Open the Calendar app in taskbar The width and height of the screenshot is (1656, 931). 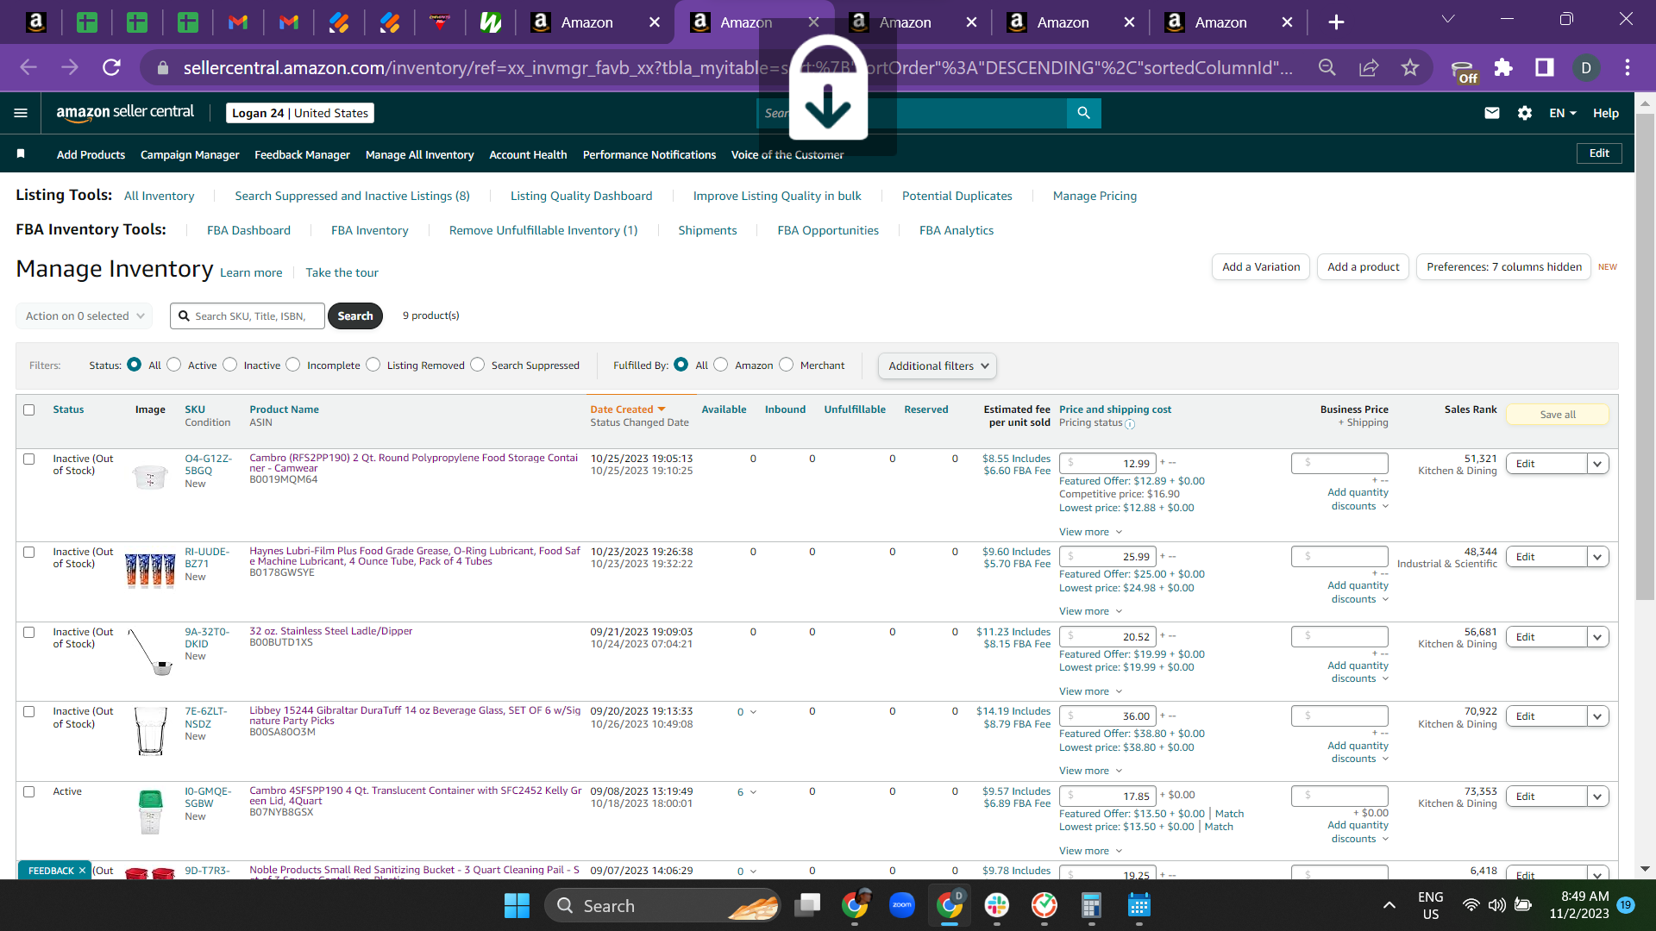coord(1138,905)
